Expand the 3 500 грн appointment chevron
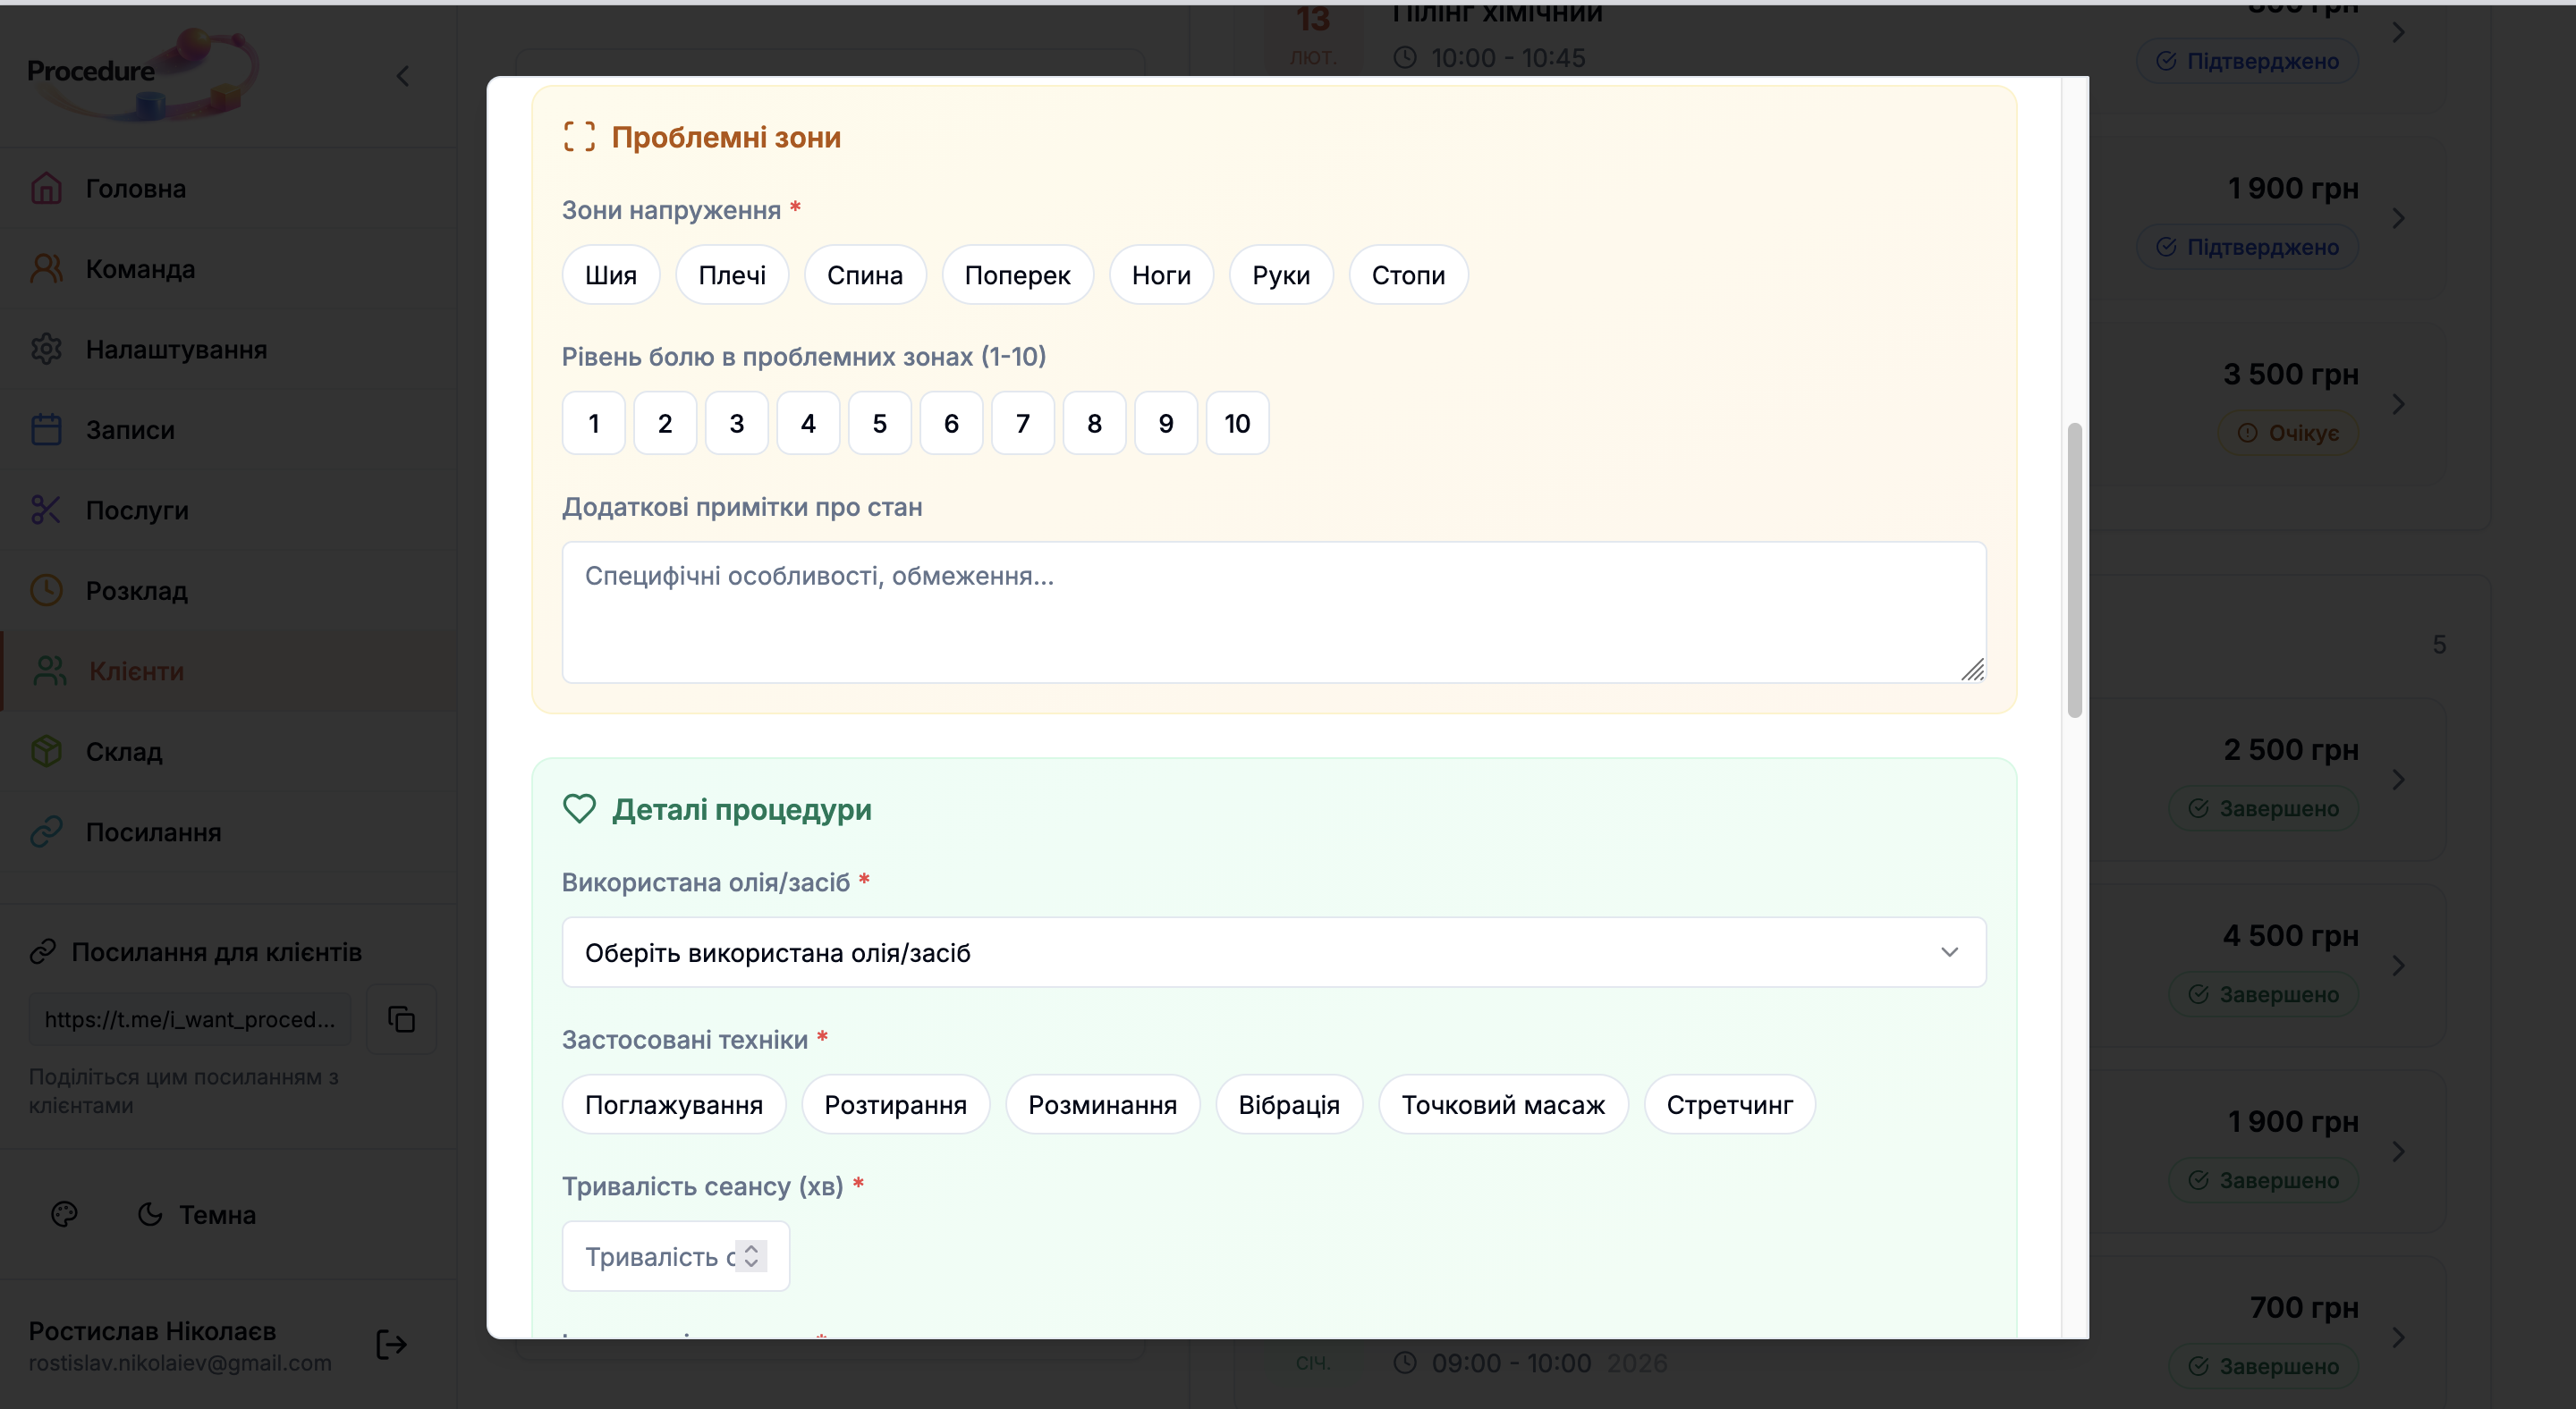The image size is (2576, 1409). pos(2398,405)
